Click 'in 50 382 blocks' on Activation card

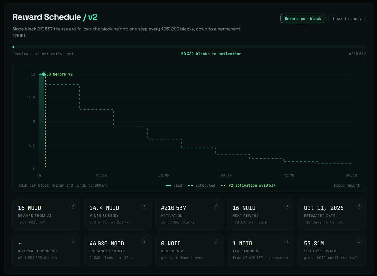click(178, 222)
